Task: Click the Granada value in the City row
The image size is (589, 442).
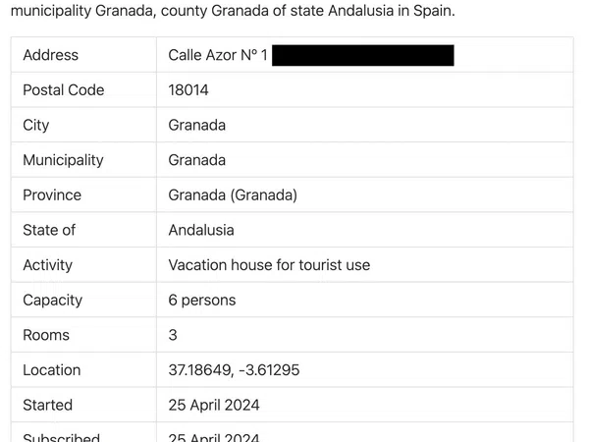Action: click(x=197, y=125)
